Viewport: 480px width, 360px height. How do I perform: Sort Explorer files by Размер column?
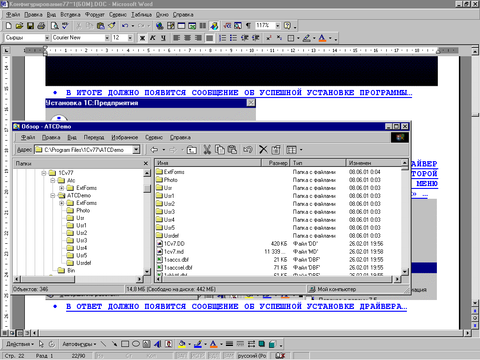[x=275, y=163]
